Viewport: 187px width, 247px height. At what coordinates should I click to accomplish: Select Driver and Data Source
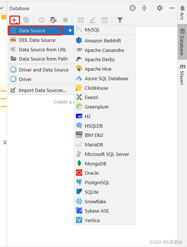pyautogui.click(x=41, y=70)
